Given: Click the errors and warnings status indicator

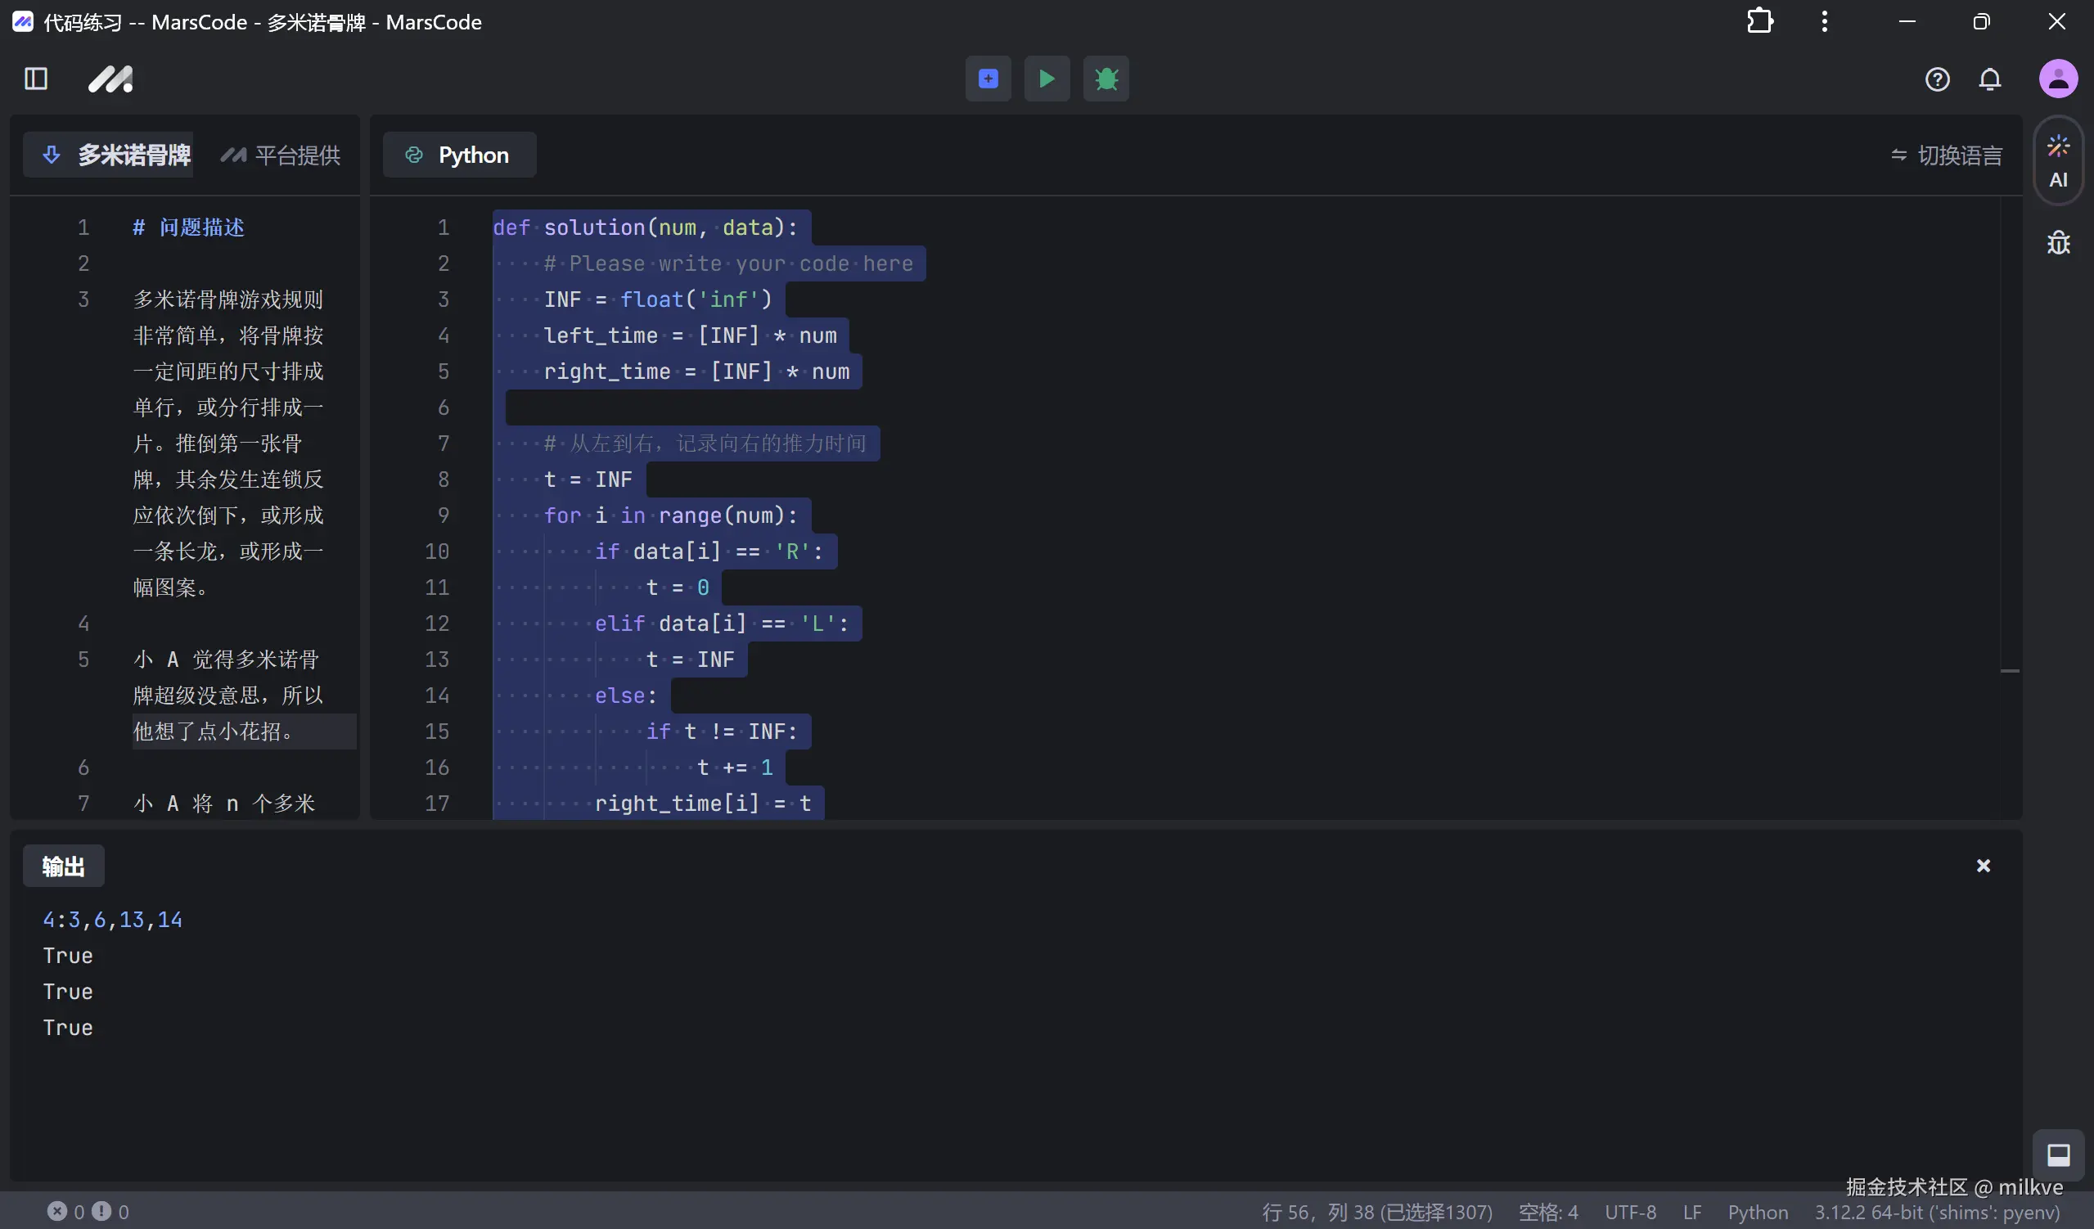Looking at the screenshot, I should (x=88, y=1212).
